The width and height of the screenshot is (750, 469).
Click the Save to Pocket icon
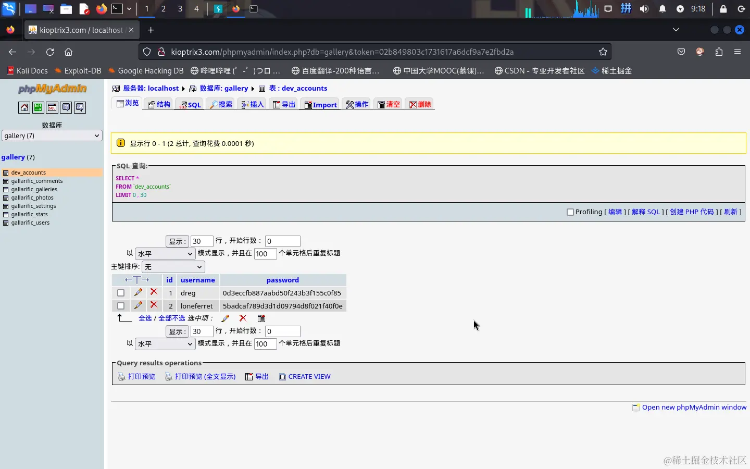681,52
